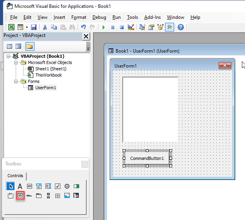Screen dimensions: 245x220
Task: Click the View Object icon in Project pane
Action: pos(18,46)
